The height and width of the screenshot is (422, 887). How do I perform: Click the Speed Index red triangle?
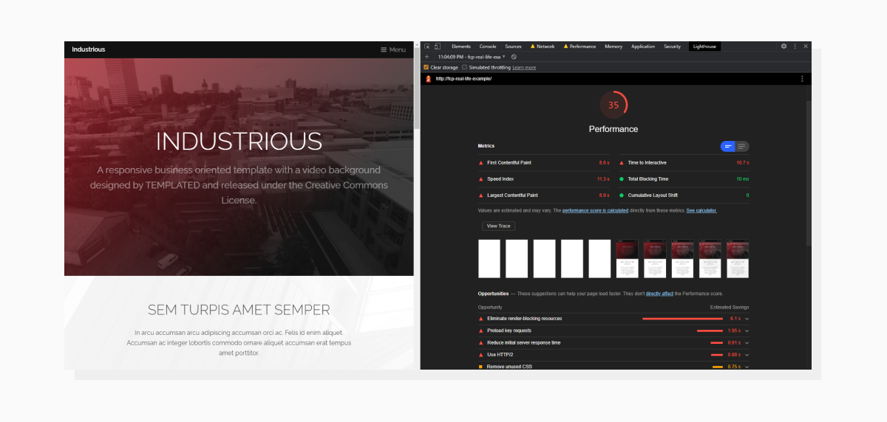click(481, 179)
